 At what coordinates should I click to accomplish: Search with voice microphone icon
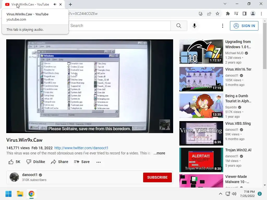point(195,26)
